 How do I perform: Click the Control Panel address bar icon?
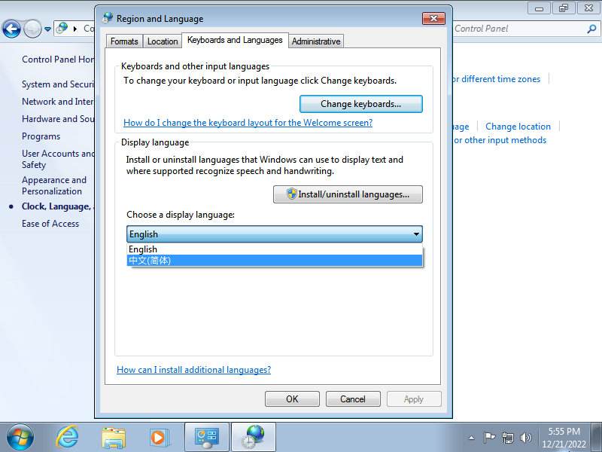(x=62, y=28)
